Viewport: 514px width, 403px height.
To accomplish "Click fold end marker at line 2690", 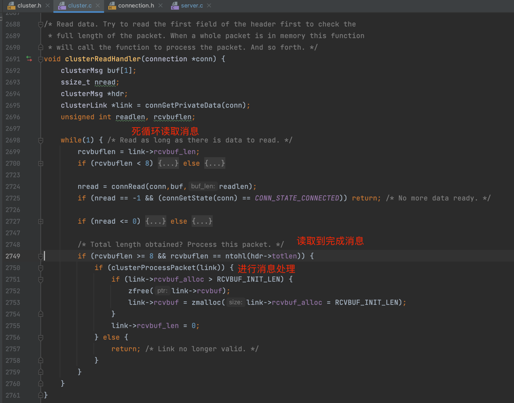I will pos(41,47).
